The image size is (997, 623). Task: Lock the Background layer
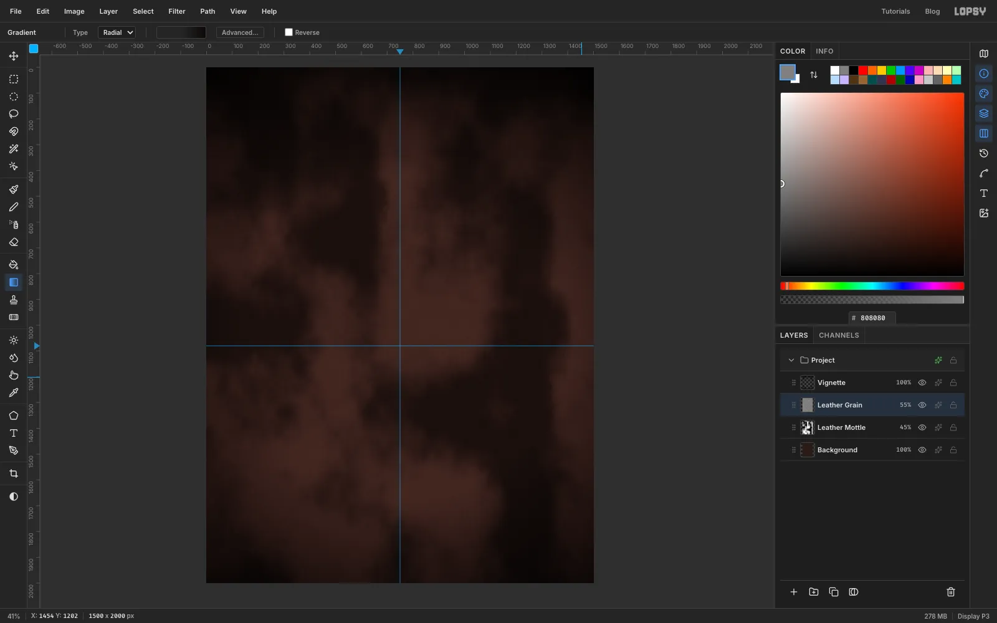pyautogui.click(x=953, y=450)
